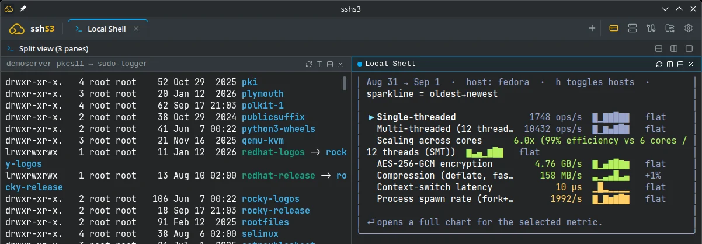Click the 10432 ops/s value

point(552,129)
